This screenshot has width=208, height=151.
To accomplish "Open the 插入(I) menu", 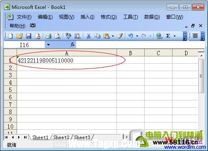I will coord(88,17).
